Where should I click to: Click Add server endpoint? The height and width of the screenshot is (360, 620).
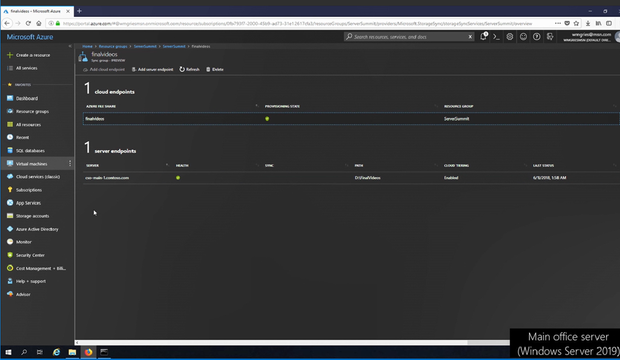click(x=153, y=70)
